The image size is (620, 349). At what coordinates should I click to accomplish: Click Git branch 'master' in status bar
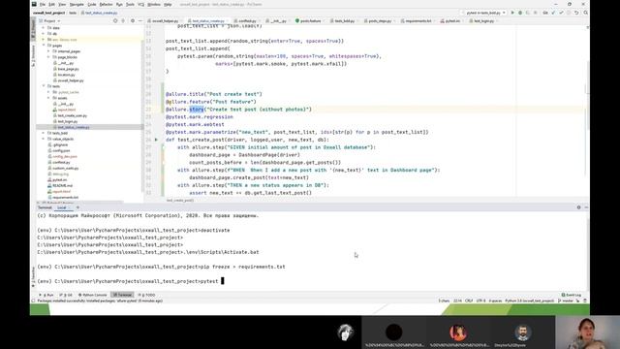(566, 301)
